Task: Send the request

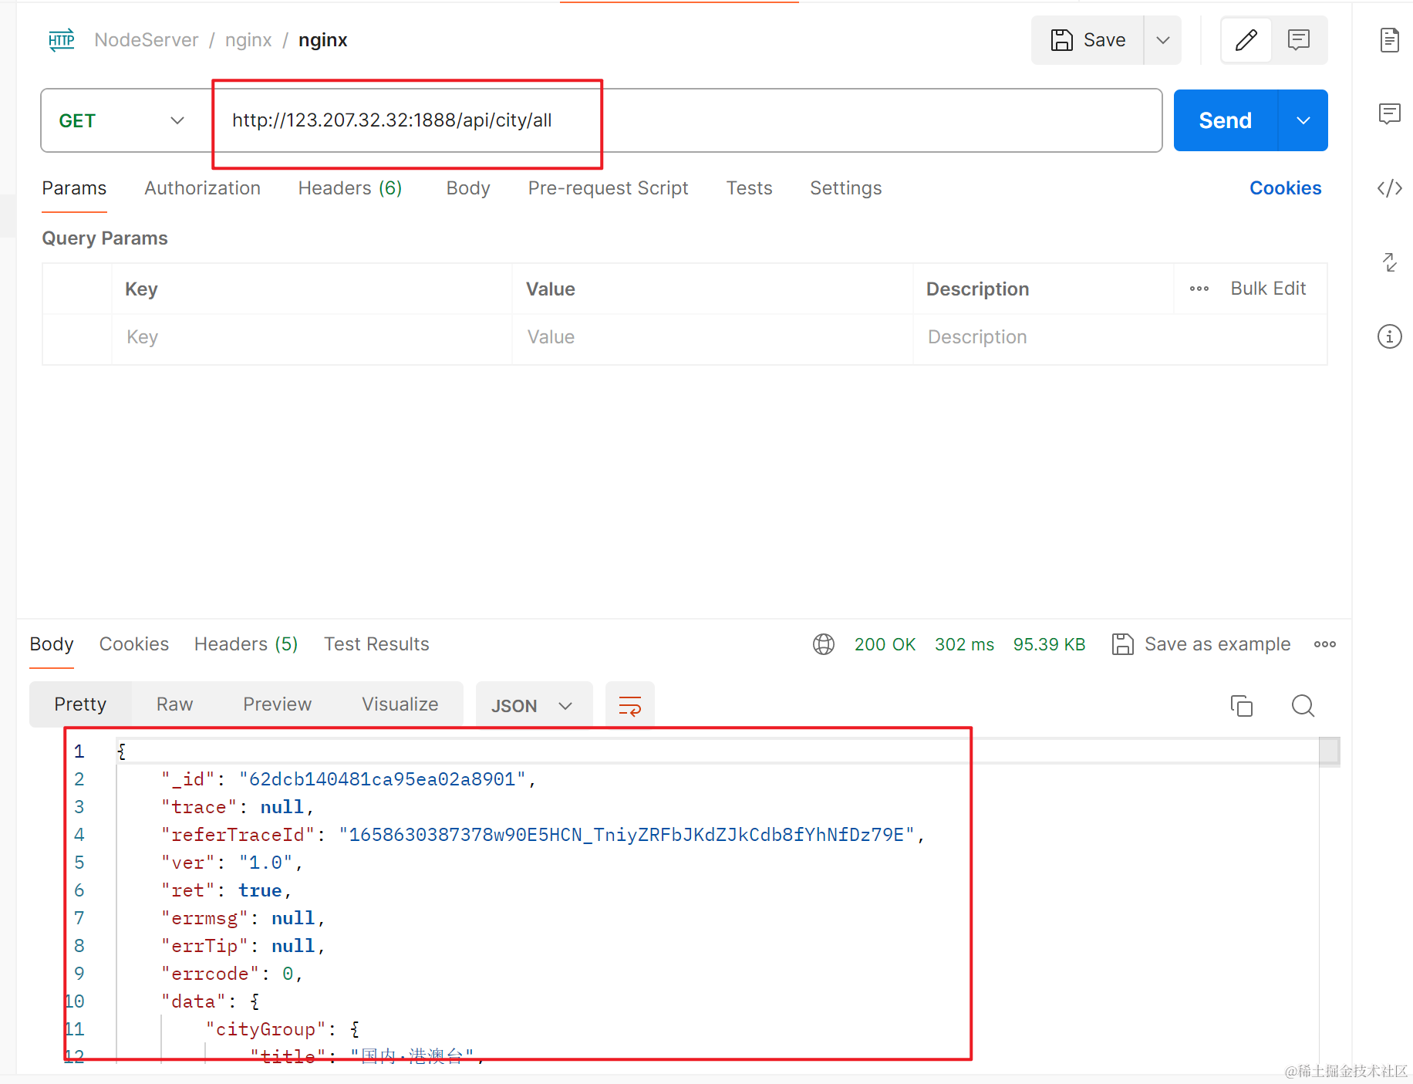Action: (x=1225, y=121)
